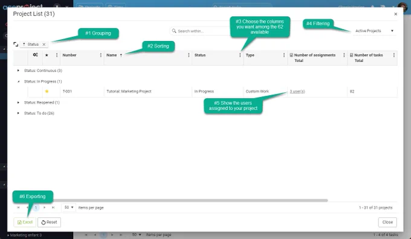Open background window's 50 items per page dropdown
This screenshot has width=411, height=239.
point(137,235)
